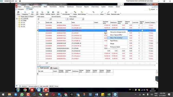Click the Keyword search input field

coord(59,19)
